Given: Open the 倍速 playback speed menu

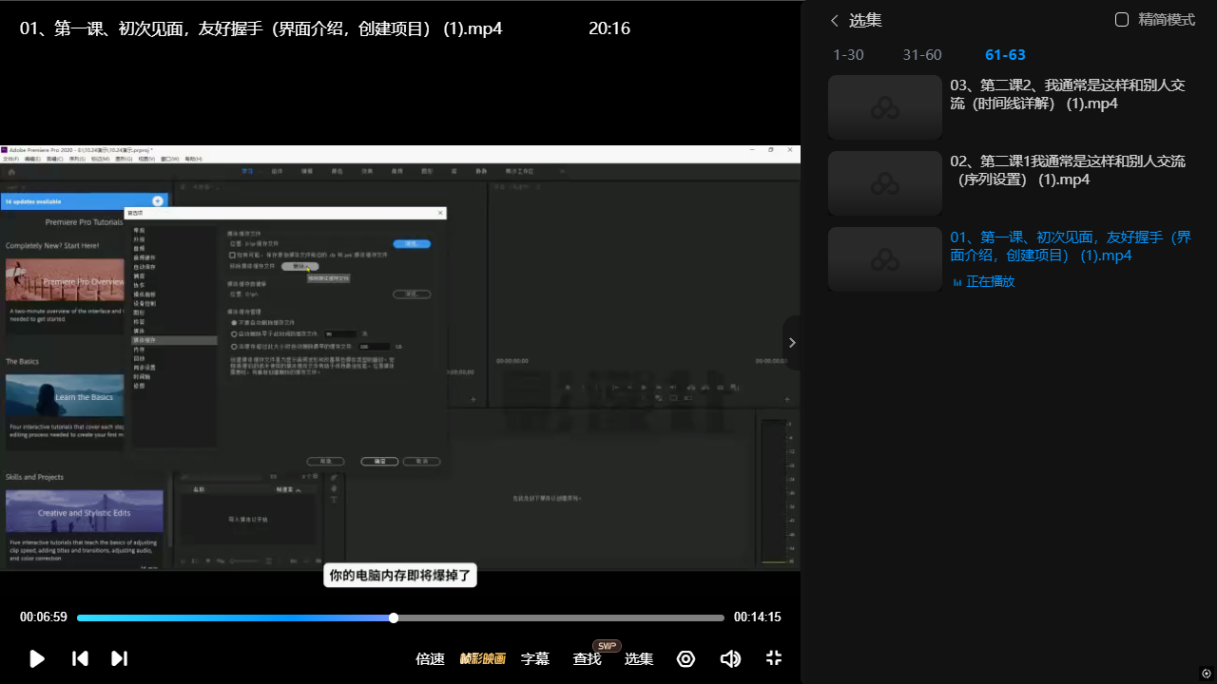Looking at the screenshot, I should click(430, 658).
